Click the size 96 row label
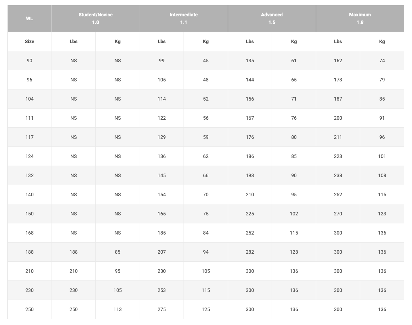 [29, 80]
